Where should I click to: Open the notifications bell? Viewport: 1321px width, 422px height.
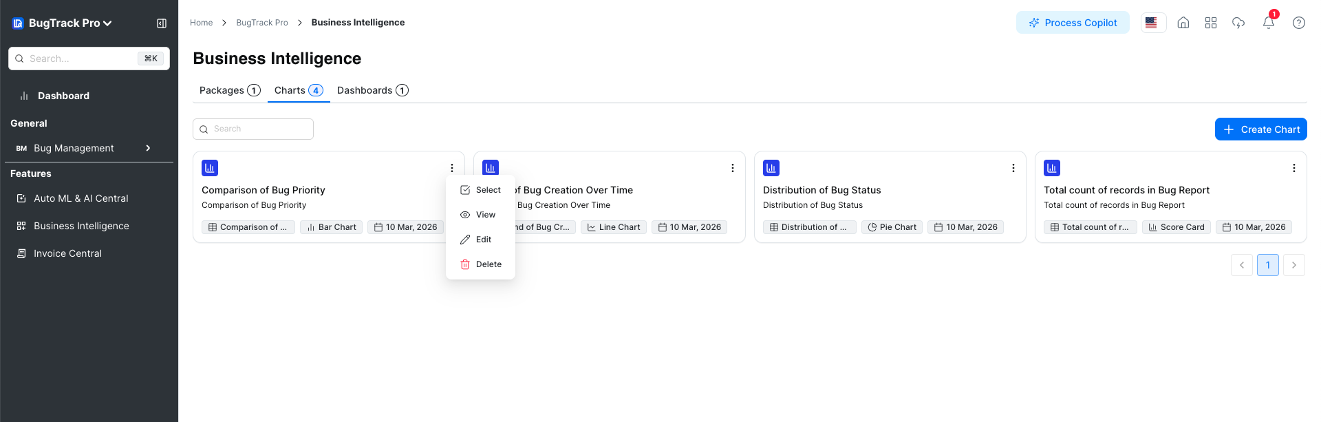click(1268, 23)
